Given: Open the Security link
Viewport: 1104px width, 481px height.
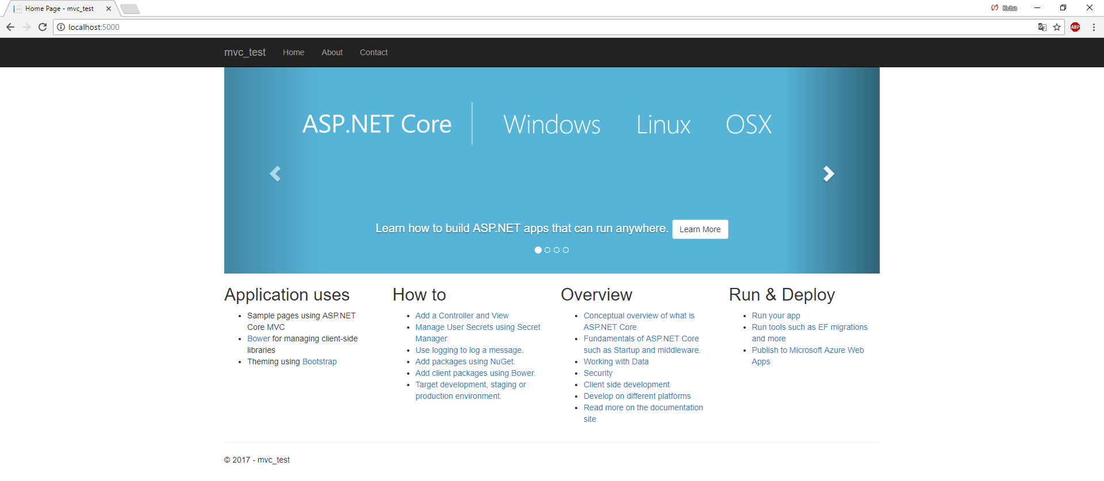Looking at the screenshot, I should click(x=598, y=373).
